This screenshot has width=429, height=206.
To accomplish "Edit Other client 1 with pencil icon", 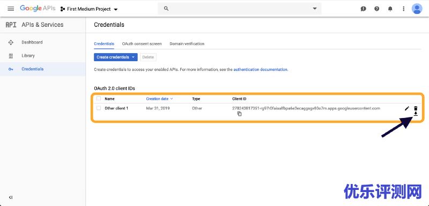I will coord(407,108).
